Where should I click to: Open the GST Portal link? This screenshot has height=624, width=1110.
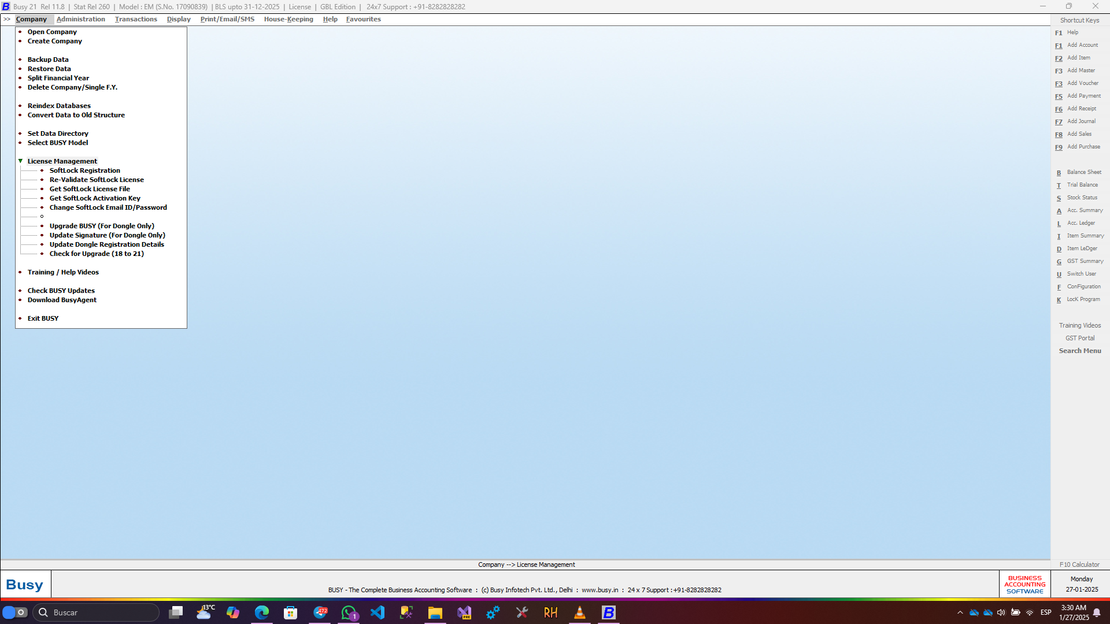coord(1080,338)
